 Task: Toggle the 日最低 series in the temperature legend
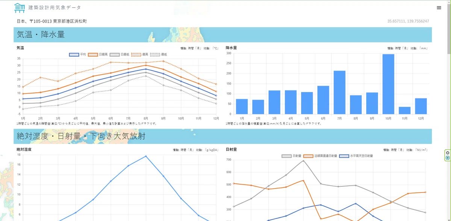[120, 54]
